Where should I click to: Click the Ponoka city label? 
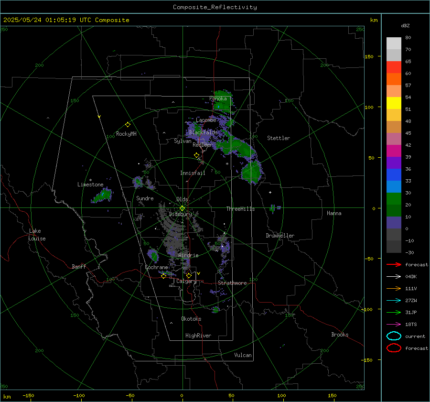click(x=218, y=98)
